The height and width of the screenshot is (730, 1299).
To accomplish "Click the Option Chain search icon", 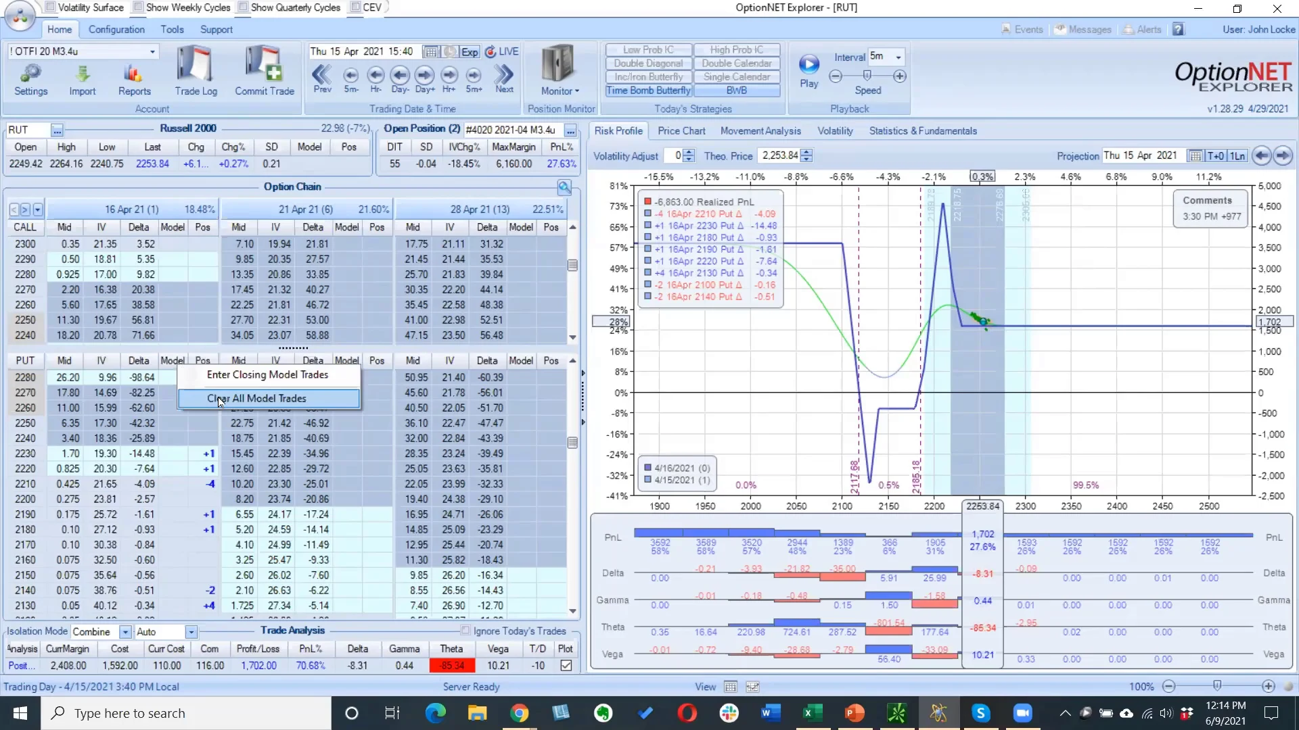I will [564, 187].
